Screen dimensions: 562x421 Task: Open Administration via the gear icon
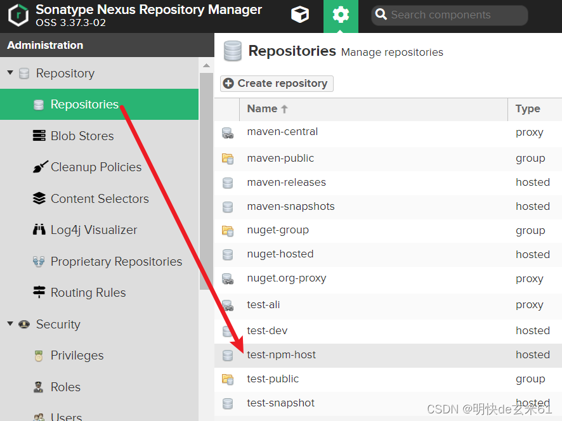point(341,15)
